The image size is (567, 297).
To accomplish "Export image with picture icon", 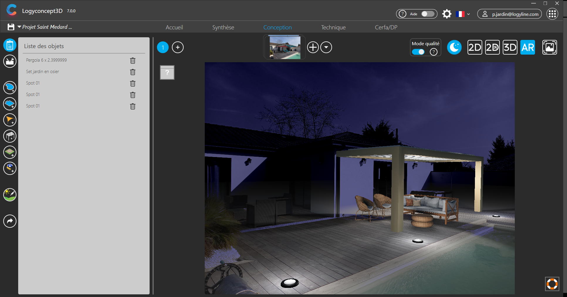I will click(549, 47).
